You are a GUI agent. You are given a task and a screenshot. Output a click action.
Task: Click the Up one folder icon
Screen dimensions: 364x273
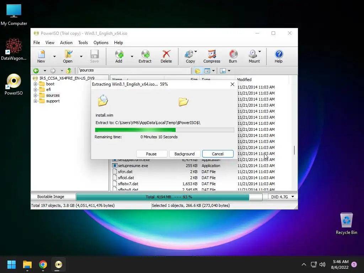(x=69, y=71)
